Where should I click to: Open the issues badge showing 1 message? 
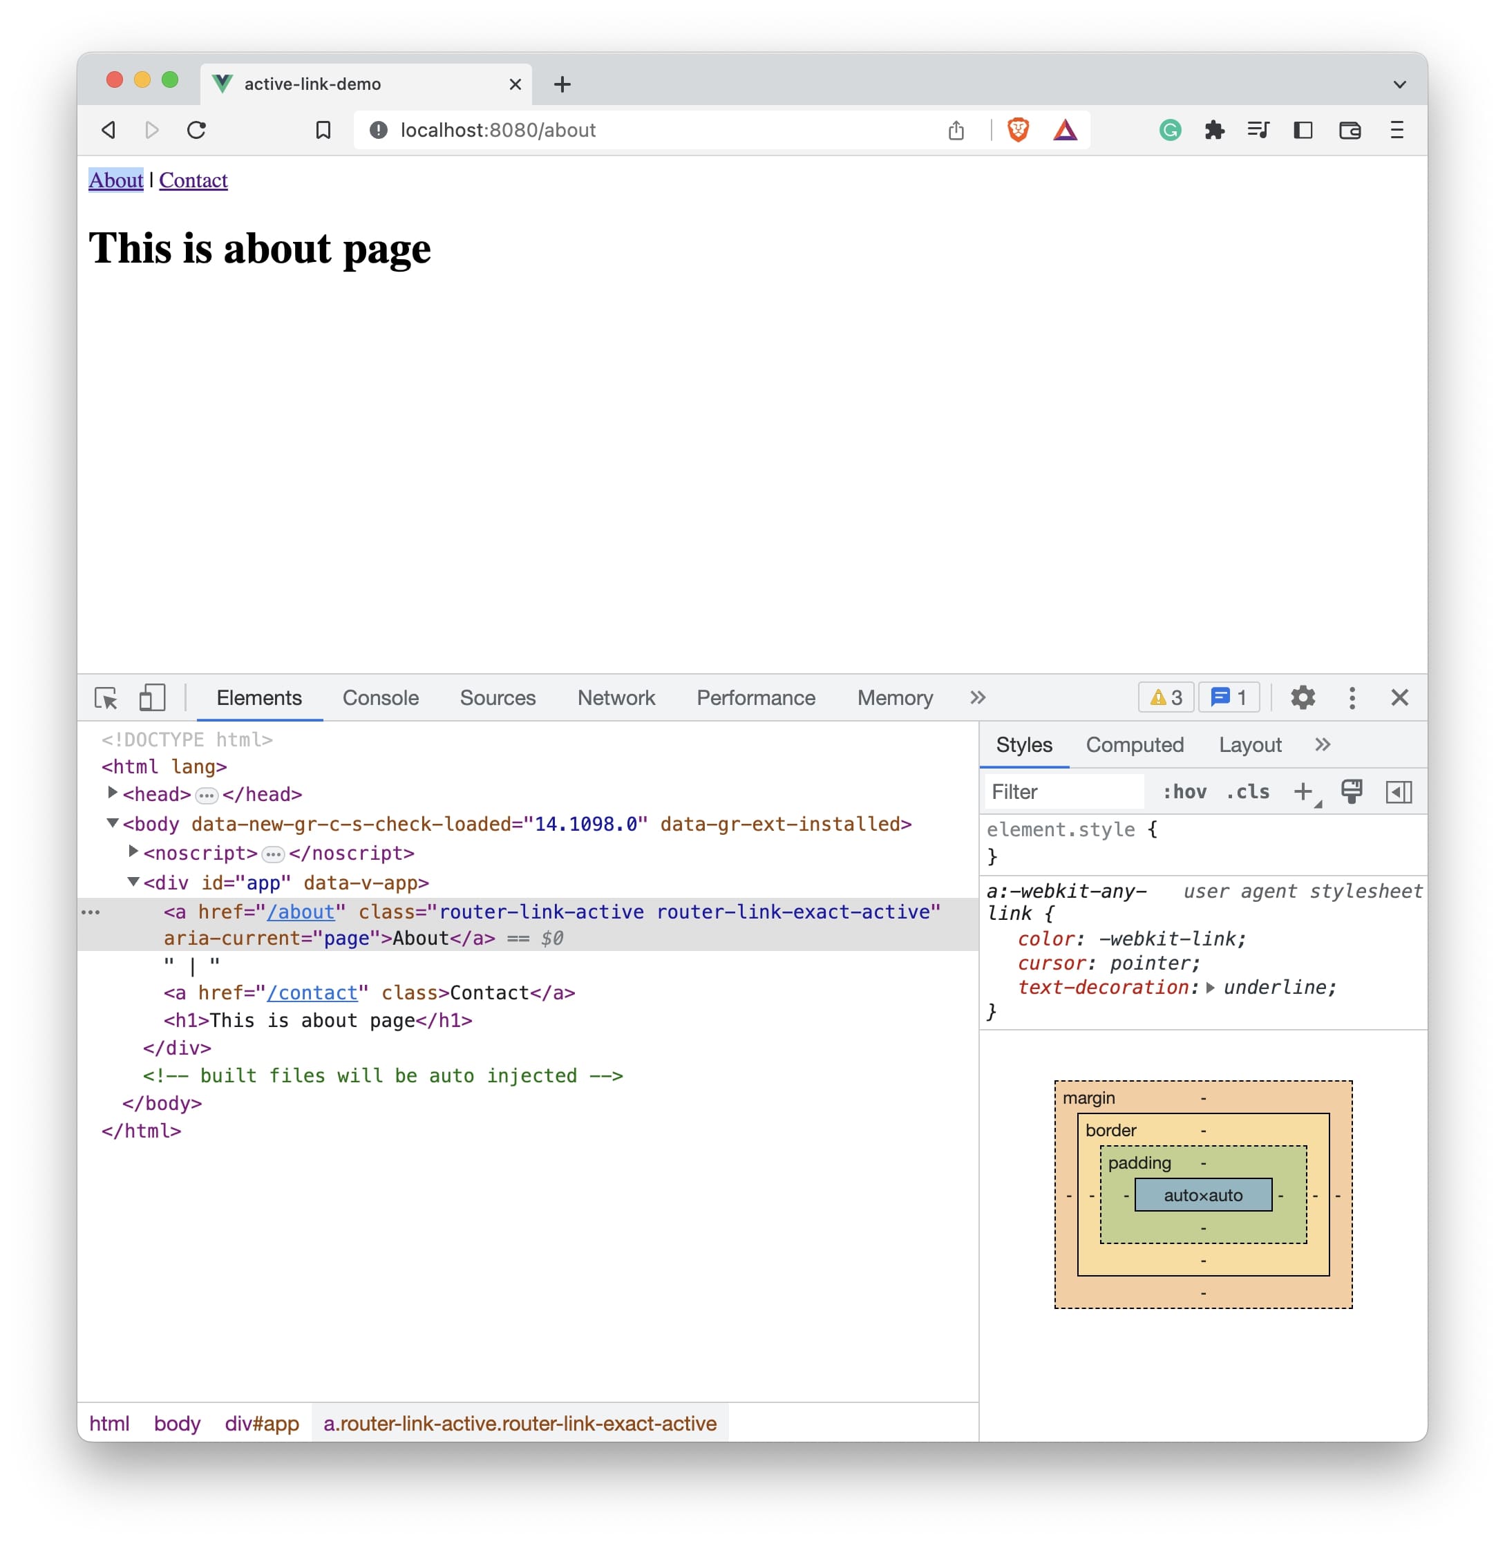pyautogui.click(x=1229, y=697)
